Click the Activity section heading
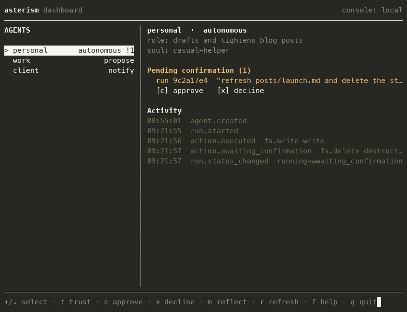The width and height of the screenshot is (407, 312). pyautogui.click(x=164, y=111)
